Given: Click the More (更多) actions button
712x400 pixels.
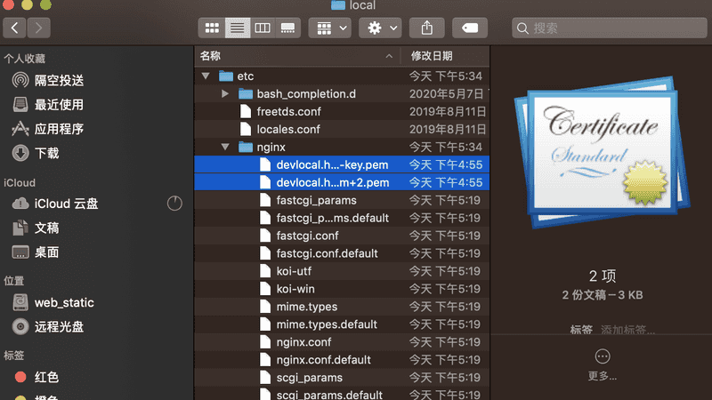Looking at the screenshot, I should pos(603,356).
